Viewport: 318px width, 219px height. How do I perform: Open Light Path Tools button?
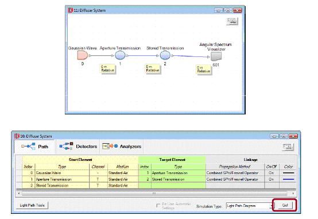pos(32,205)
